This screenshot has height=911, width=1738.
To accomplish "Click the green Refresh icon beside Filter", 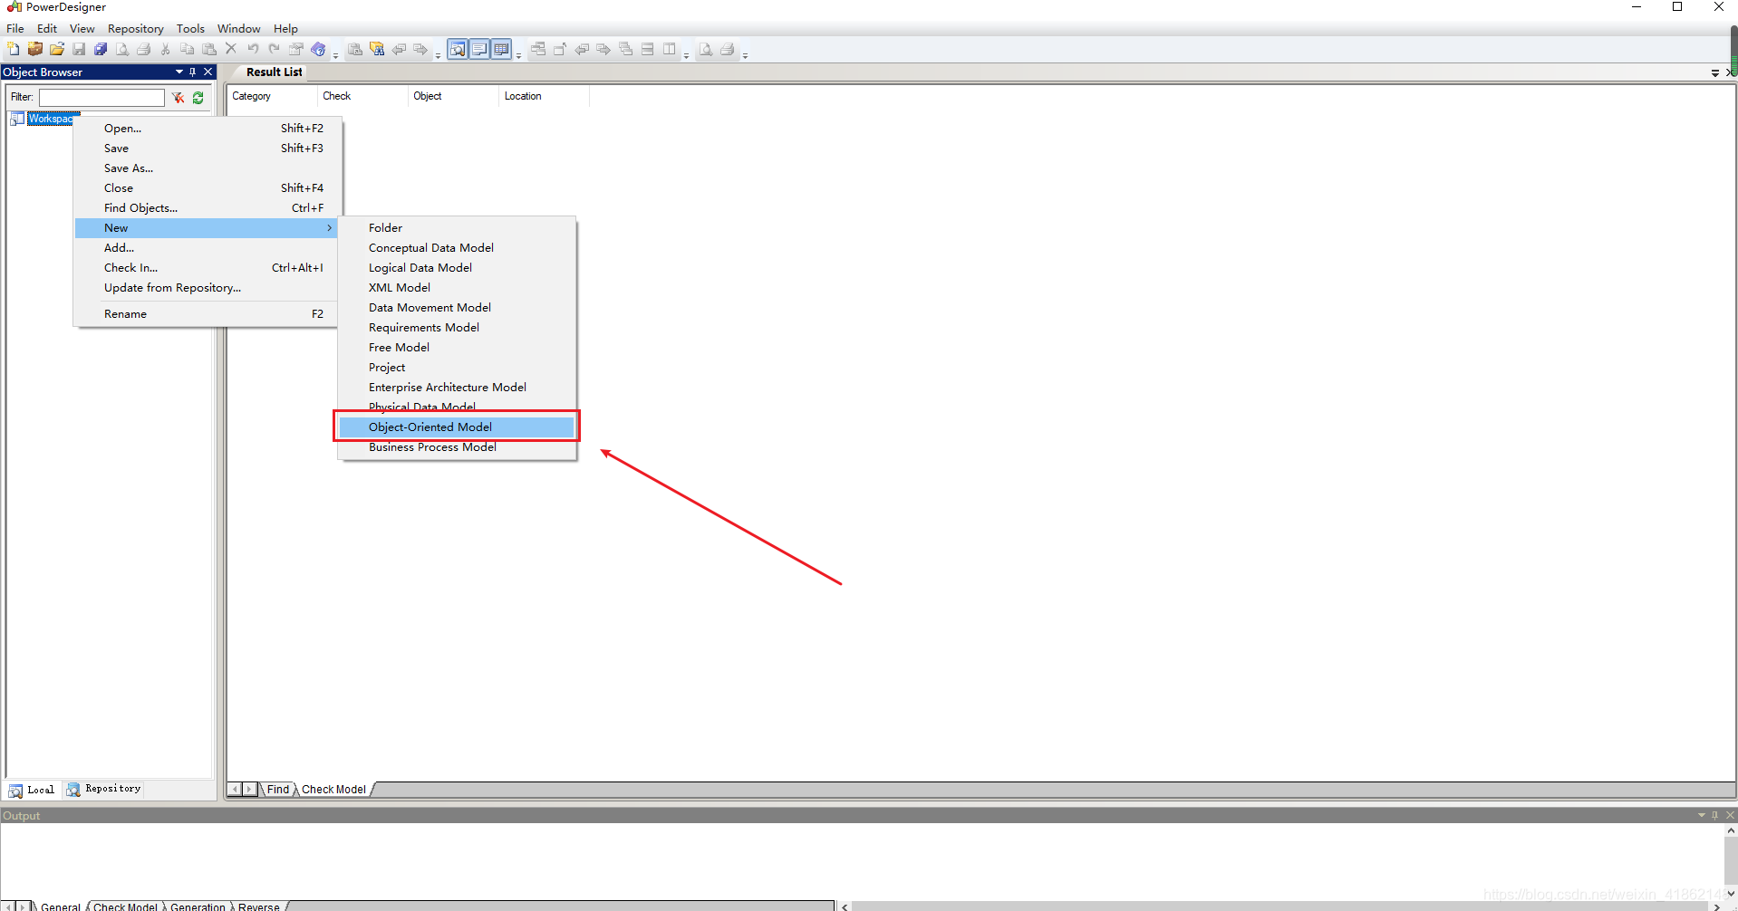I will point(198,97).
